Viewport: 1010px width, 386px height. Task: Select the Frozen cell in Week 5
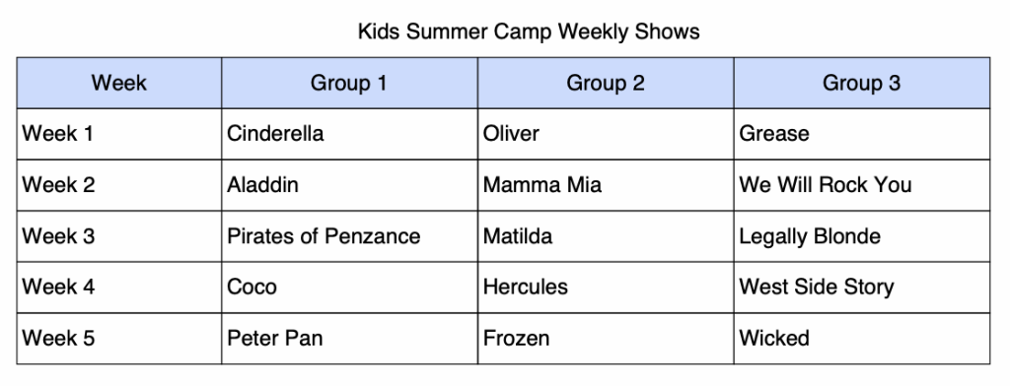(x=606, y=339)
